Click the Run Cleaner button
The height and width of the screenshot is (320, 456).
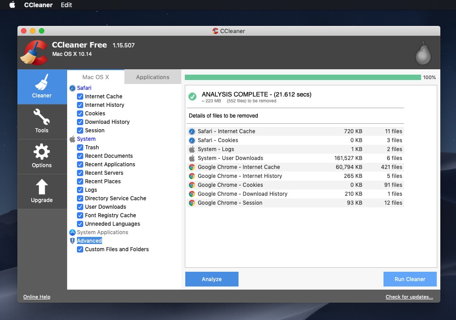pyautogui.click(x=409, y=279)
